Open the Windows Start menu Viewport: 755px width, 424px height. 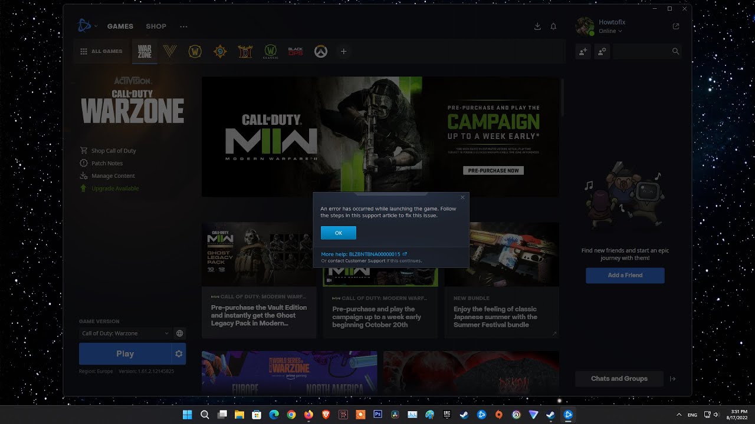(x=188, y=415)
